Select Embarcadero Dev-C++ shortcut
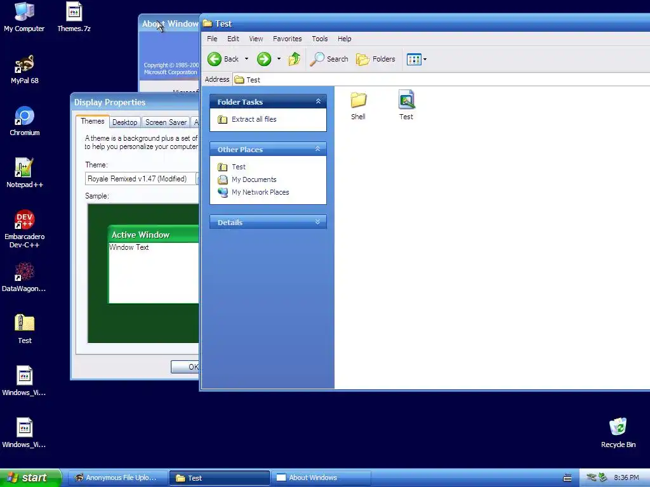Screen dimensions: 650x487 pos(25,229)
